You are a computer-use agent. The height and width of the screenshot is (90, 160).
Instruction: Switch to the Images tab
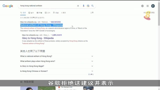pos(31,13)
